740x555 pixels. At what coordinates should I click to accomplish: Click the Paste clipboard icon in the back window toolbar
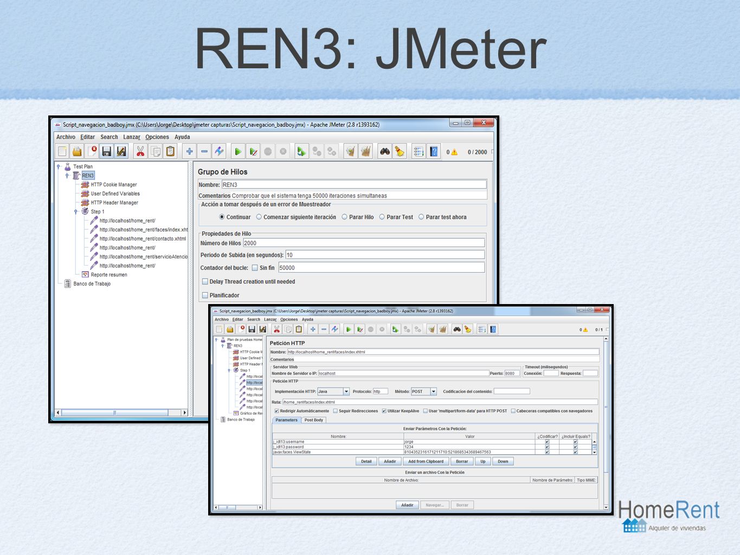pos(170,152)
